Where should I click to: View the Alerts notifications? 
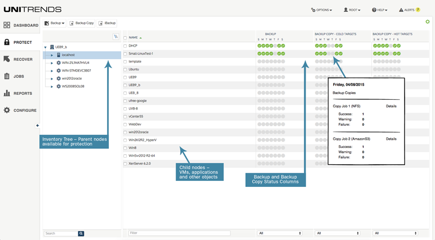[409, 10]
